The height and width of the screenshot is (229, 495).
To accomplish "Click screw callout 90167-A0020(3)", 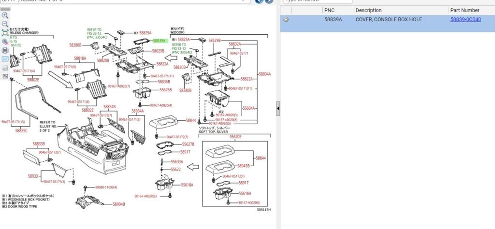I will [226, 115].
